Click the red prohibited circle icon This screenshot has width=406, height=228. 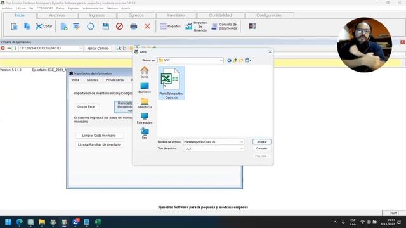pyautogui.click(x=119, y=27)
